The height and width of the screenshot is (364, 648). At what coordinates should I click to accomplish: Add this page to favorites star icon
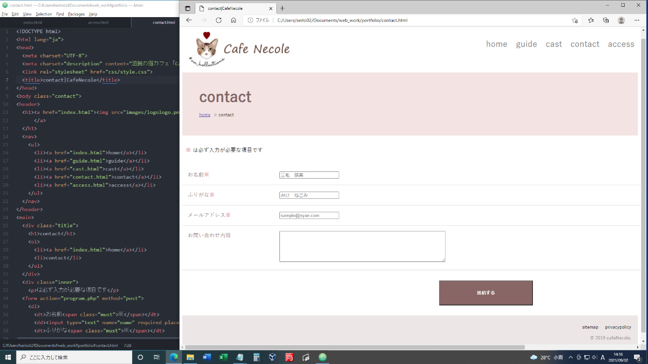(575, 20)
